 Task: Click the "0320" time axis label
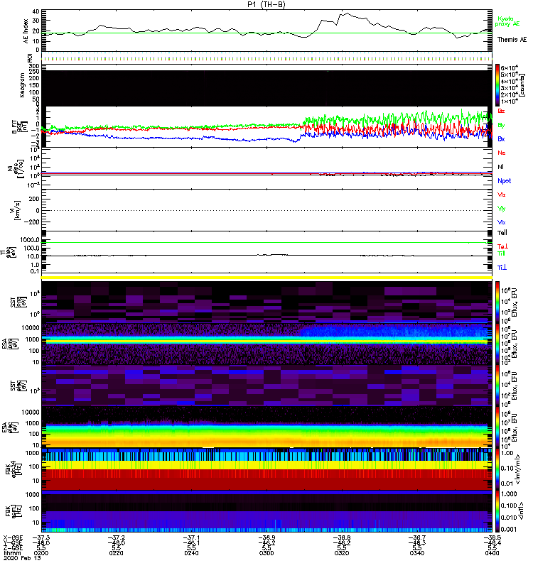click(x=342, y=553)
